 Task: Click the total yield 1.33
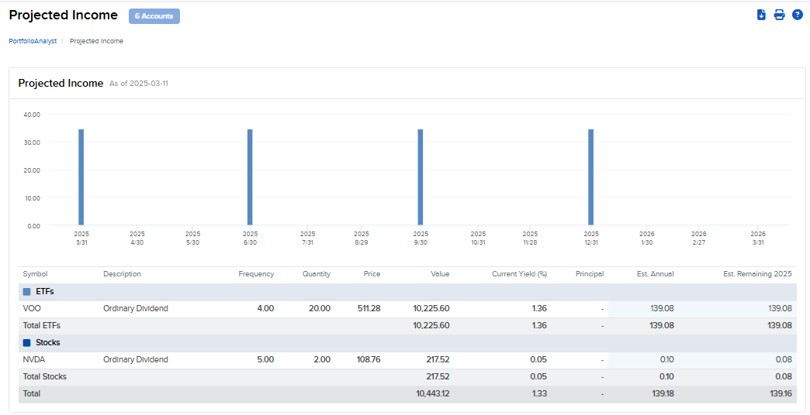[x=539, y=394]
